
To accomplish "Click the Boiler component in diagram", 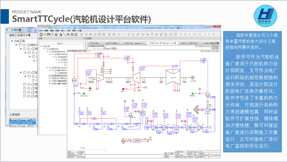I will pos(74,80).
